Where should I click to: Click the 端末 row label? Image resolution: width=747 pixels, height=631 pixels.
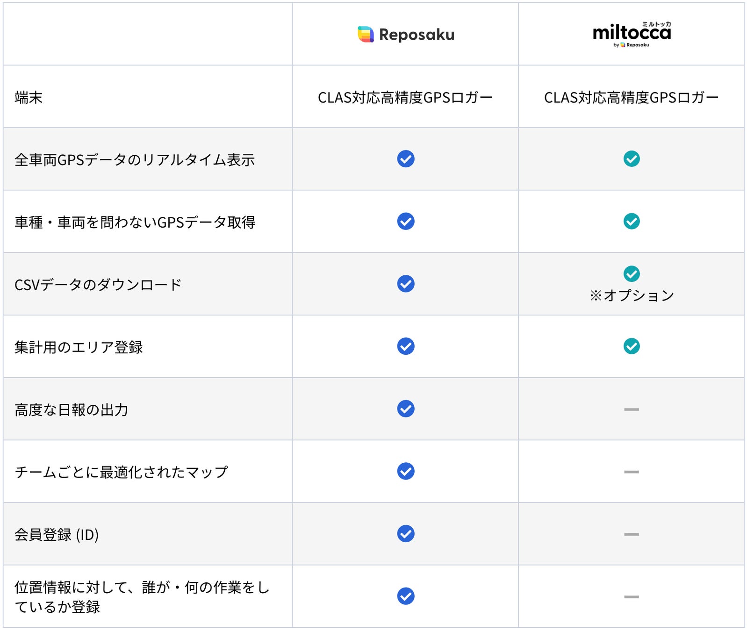29,97
